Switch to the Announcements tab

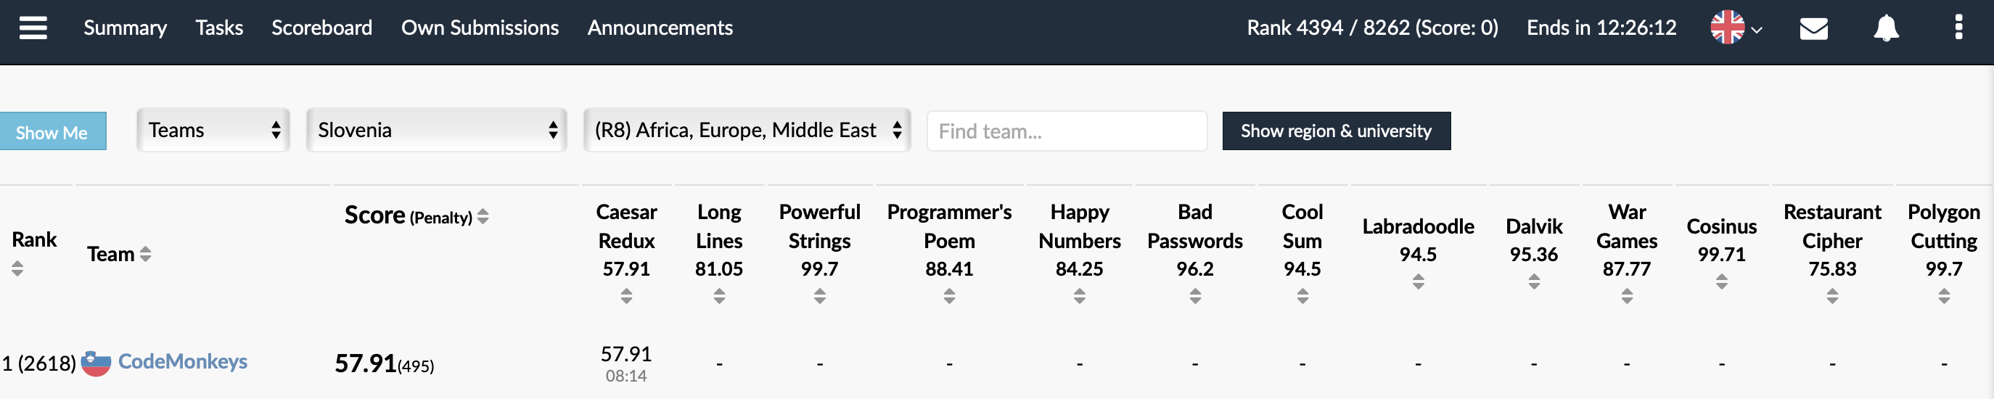[x=660, y=28]
